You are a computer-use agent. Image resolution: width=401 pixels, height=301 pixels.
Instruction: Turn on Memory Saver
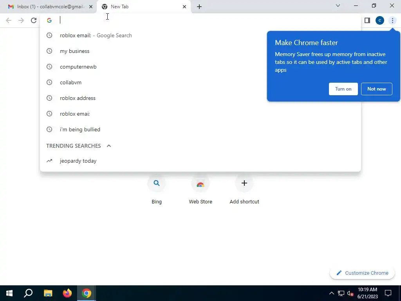(343, 89)
